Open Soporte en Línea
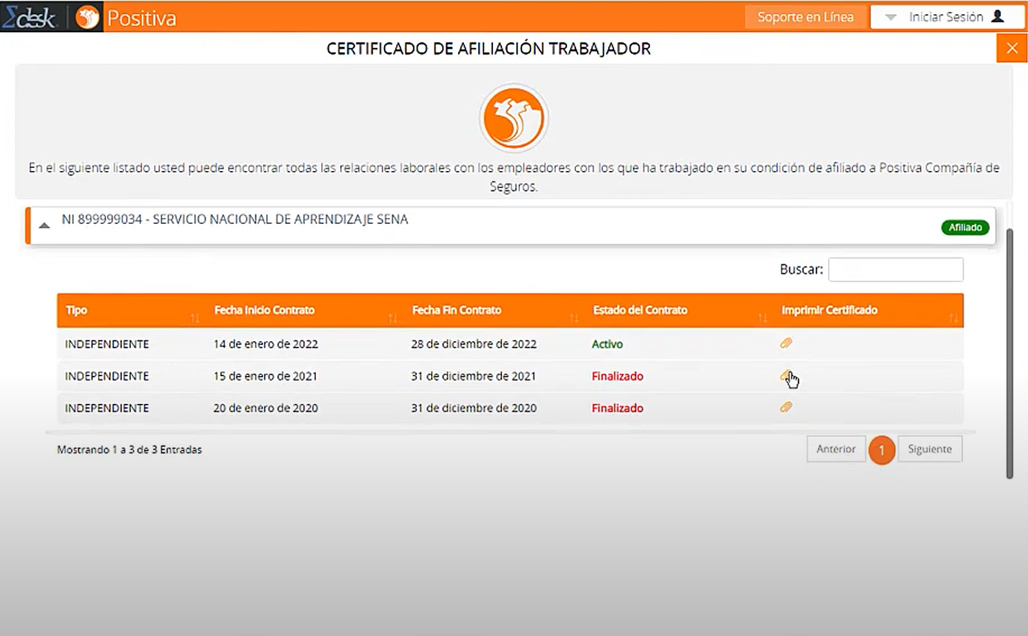The height and width of the screenshot is (636, 1028). tap(805, 16)
